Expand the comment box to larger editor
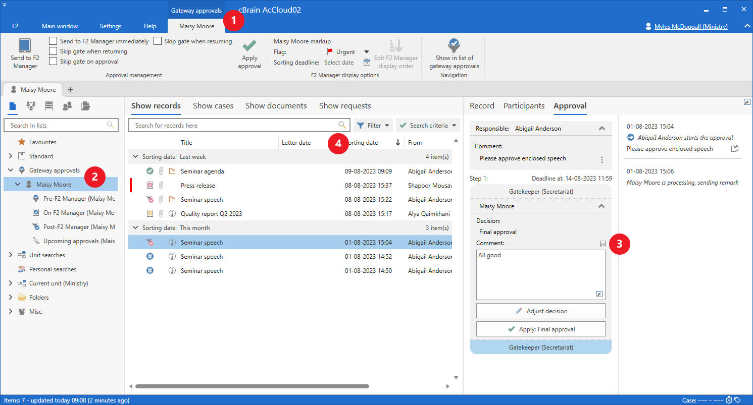 [599, 294]
